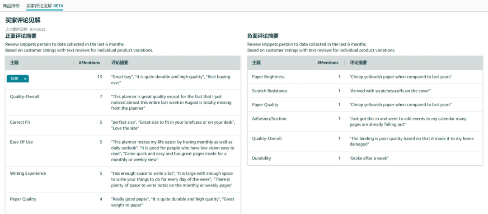Viewport: 488px width, 214px height.
Task: Select the Paper Brightness negative topic
Action: [x=268, y=77]
